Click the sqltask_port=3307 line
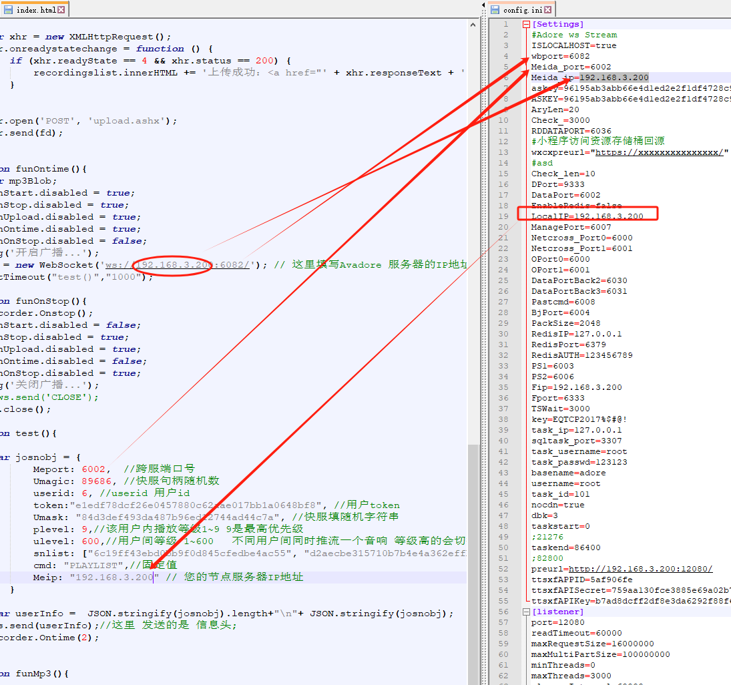731x685 pixels. pyautogui.click(x=576, y=441)
